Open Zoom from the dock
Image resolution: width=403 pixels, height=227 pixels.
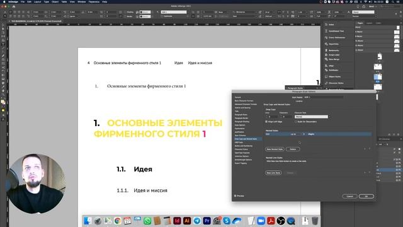click(261, 221)
